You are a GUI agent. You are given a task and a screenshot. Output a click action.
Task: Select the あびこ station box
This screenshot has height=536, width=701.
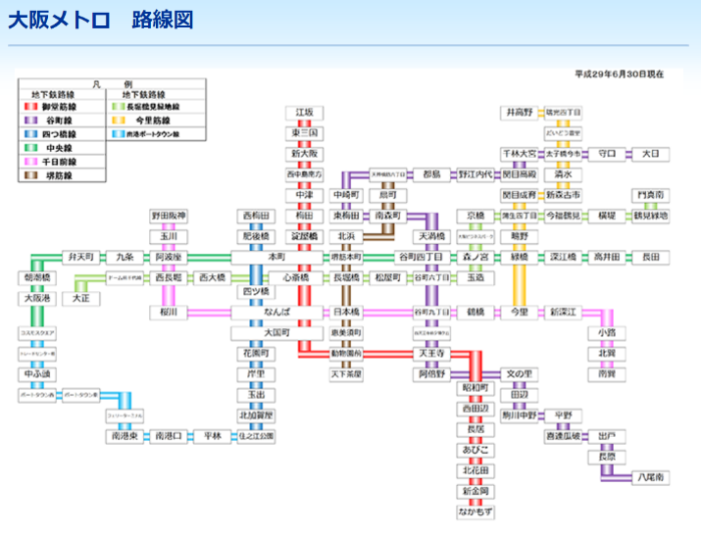476,450
